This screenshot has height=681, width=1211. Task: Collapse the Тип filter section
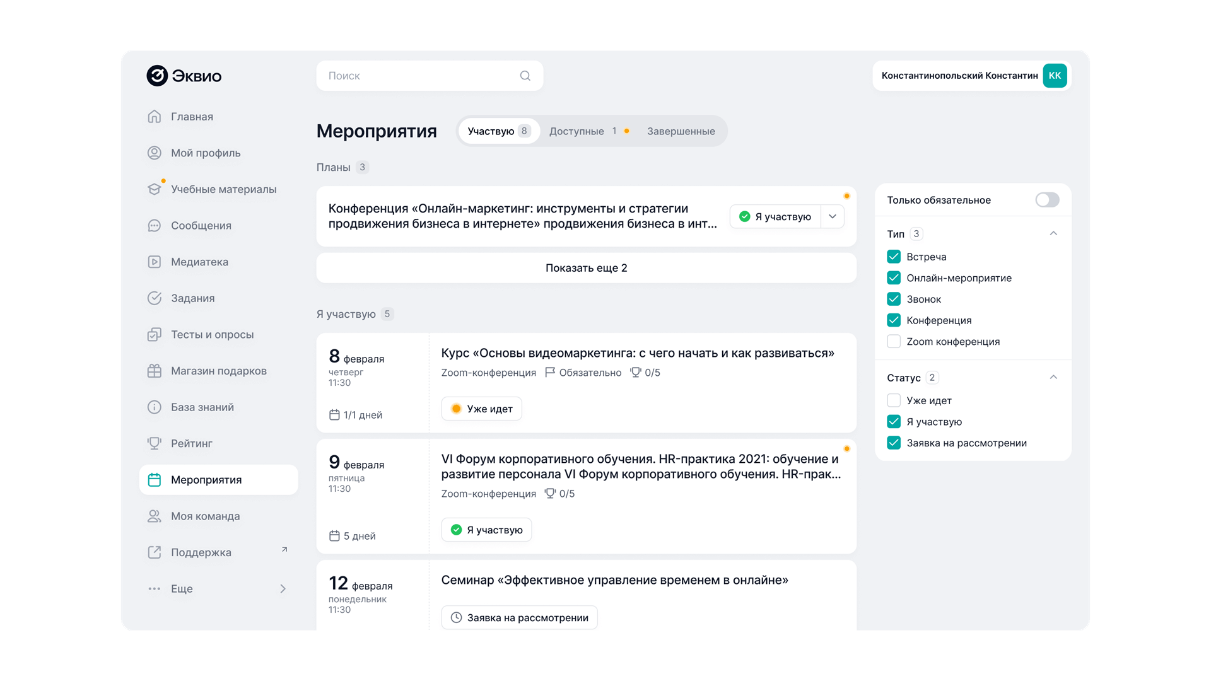[1053, 233]
